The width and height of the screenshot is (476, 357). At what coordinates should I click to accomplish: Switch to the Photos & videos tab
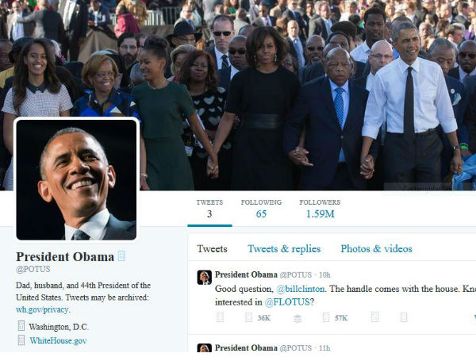tap(376, 249)
